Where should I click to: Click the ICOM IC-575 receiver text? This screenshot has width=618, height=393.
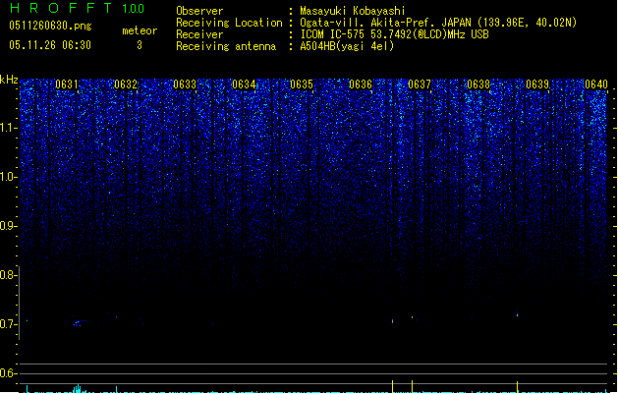point(394,34)
